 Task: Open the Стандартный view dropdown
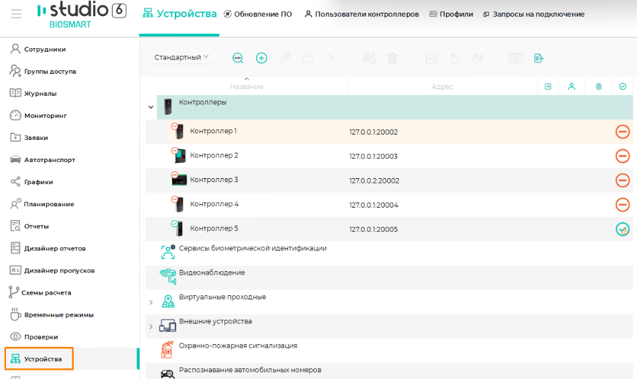182,58
